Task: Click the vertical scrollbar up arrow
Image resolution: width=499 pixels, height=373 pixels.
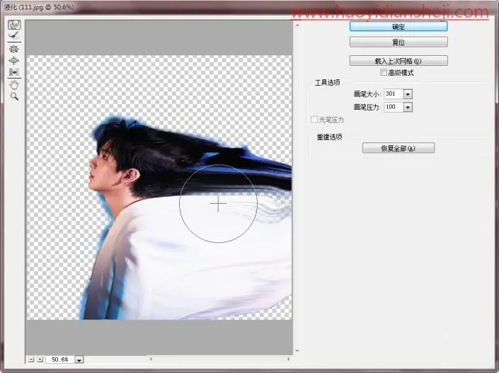Action: pos(297,25)
